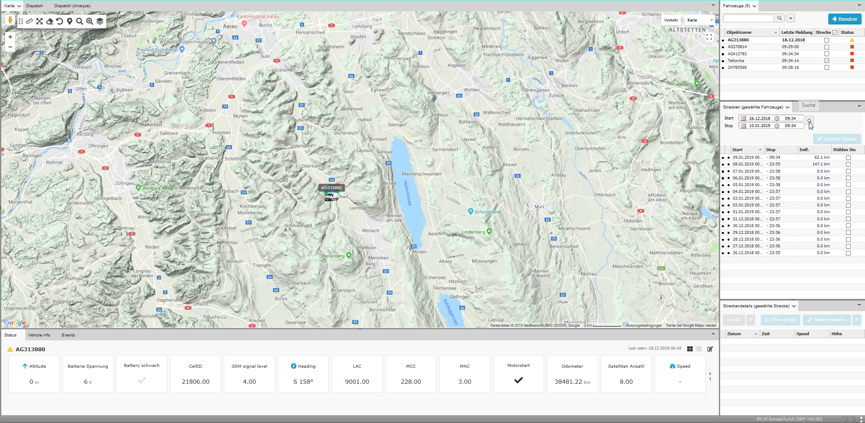This screenshot has height=423, width=865.
Task: Open the Start date calendar picker
Action: [744, 119]
